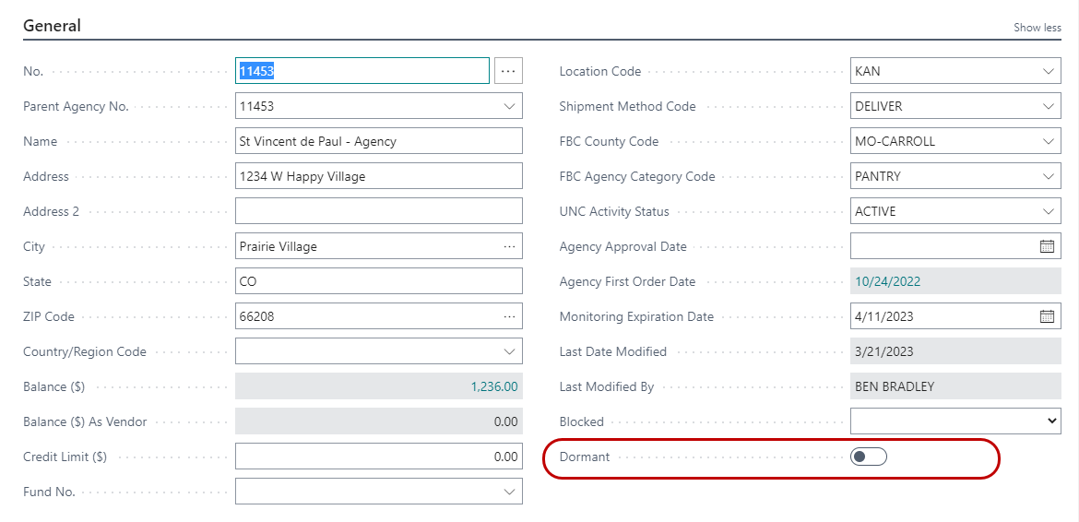The width and height of the screenshot is (1079, 522).
Task: Open the Fund No. dropdown
Action: coord(509,492)
